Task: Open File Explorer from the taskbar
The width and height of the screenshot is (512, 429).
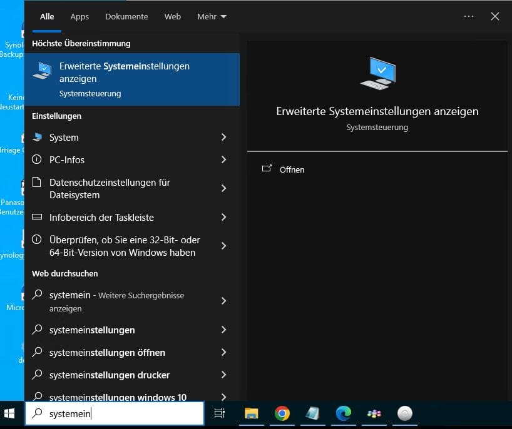Action: click(251, 413)
